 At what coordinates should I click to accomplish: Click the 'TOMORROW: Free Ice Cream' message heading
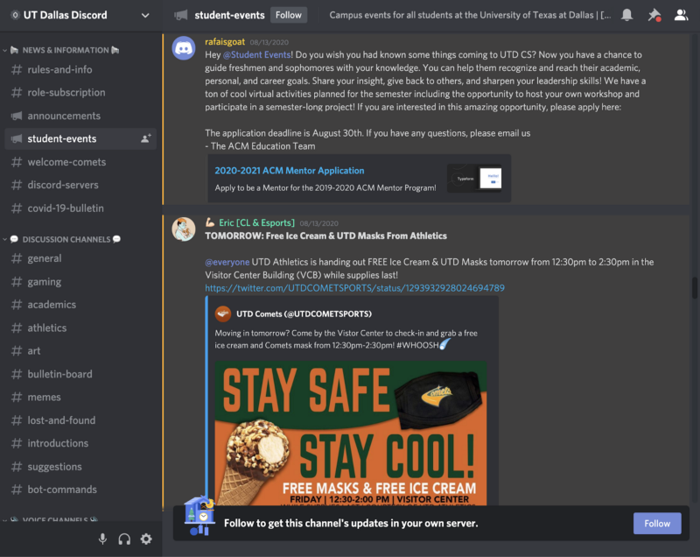pyautogui.click(x=325, y=236)
